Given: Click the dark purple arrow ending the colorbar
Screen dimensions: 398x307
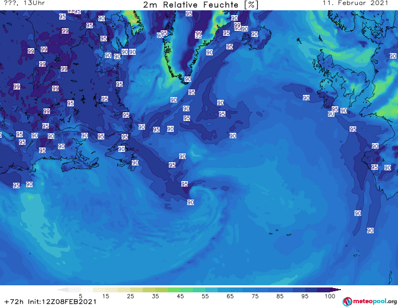Looking at the screenshot, I should tap(336, 290).
